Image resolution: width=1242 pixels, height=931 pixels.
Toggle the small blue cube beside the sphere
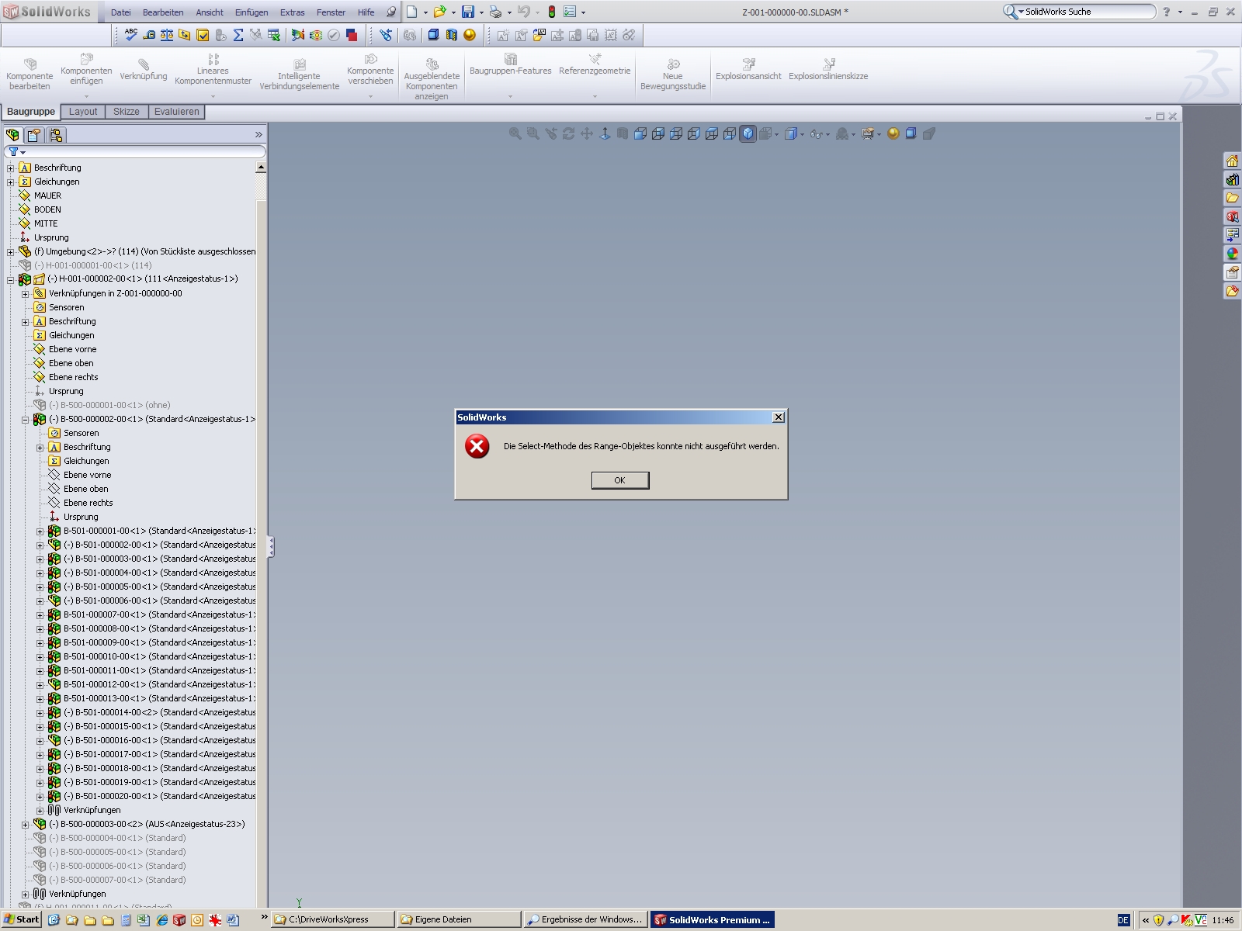pos(911,133)
